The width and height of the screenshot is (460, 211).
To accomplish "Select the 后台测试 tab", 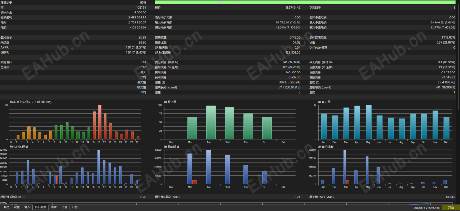I will [x=40, y=207].
